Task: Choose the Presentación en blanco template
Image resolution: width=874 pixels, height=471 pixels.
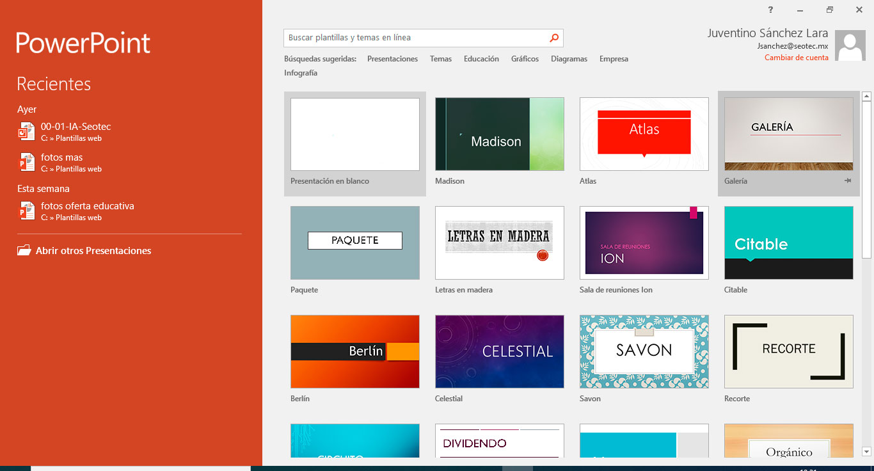Action: coord(355,134)
